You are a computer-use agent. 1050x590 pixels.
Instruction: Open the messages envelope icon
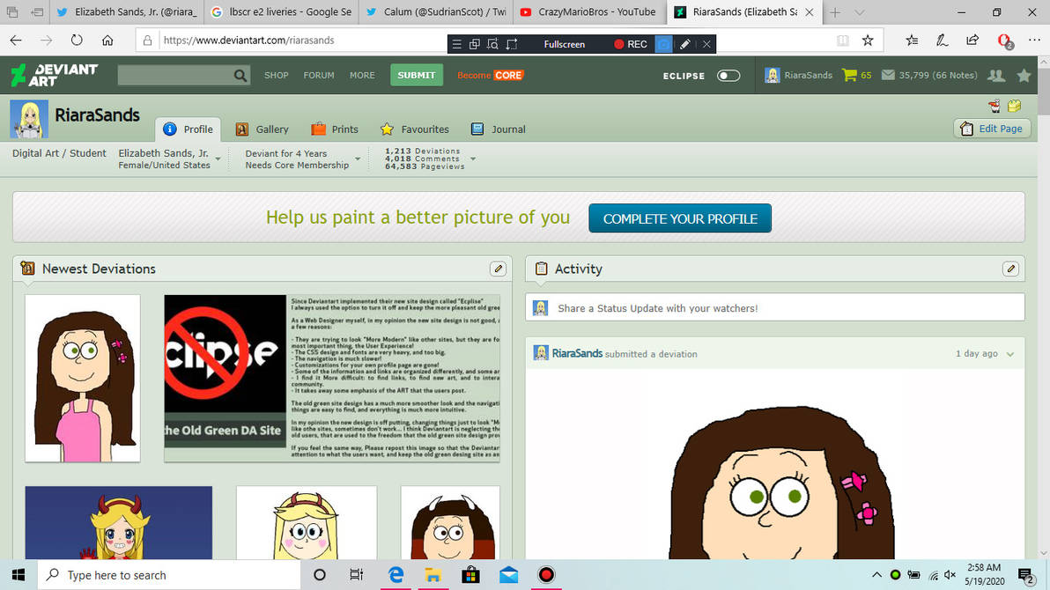888,75
